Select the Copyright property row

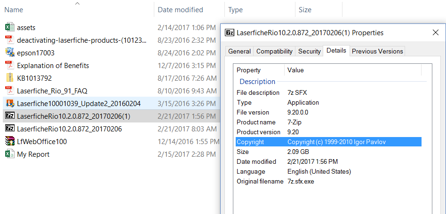[328, 142]
